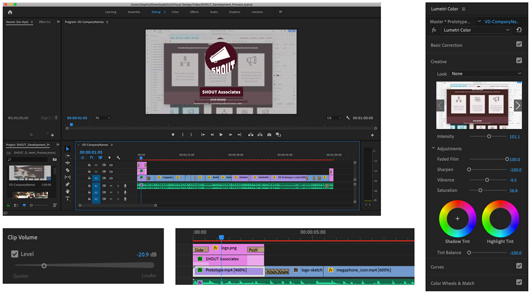This screenshot has width=531, height=294.
Task: Switch to Effects workspace
Action: point(194,12)
